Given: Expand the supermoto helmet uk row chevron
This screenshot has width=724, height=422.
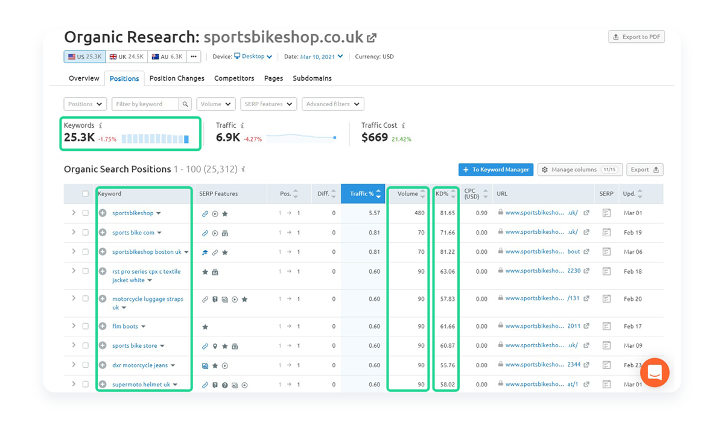Looking at the screenshot, I should point(74,384).
